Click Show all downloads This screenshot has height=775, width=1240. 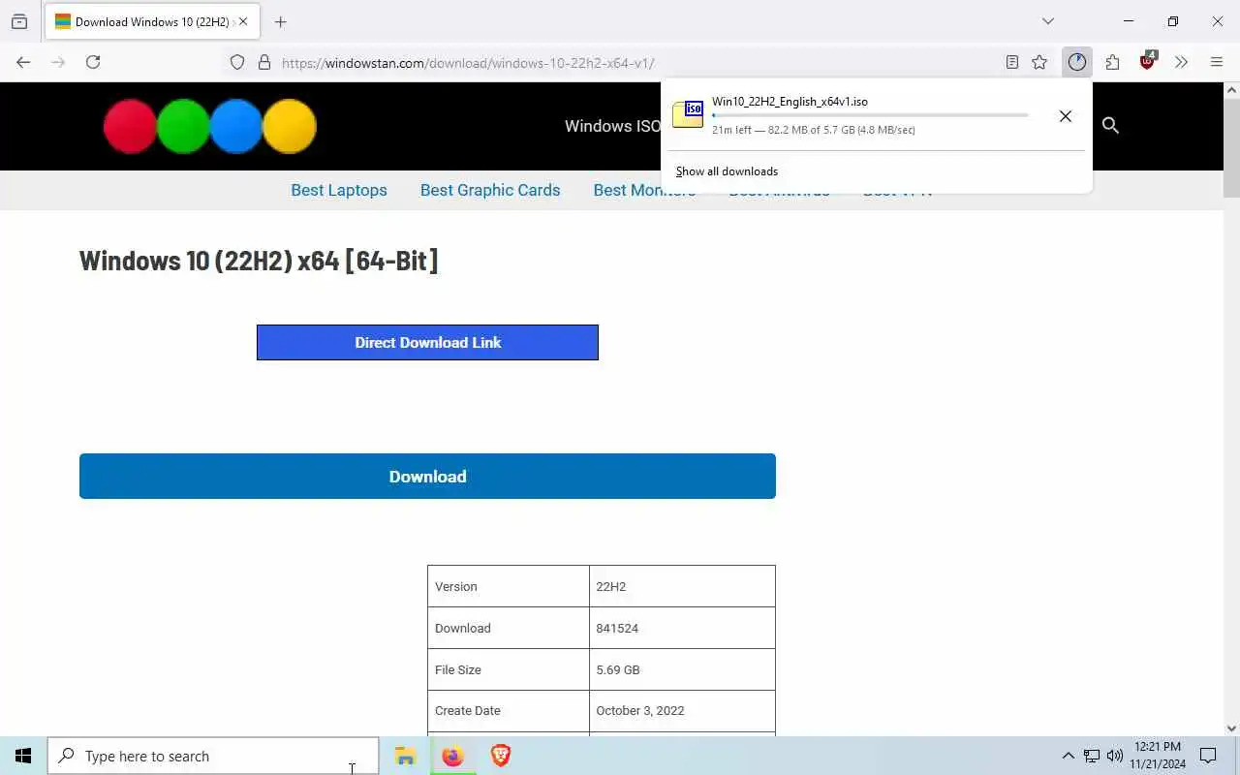(727, 171)
